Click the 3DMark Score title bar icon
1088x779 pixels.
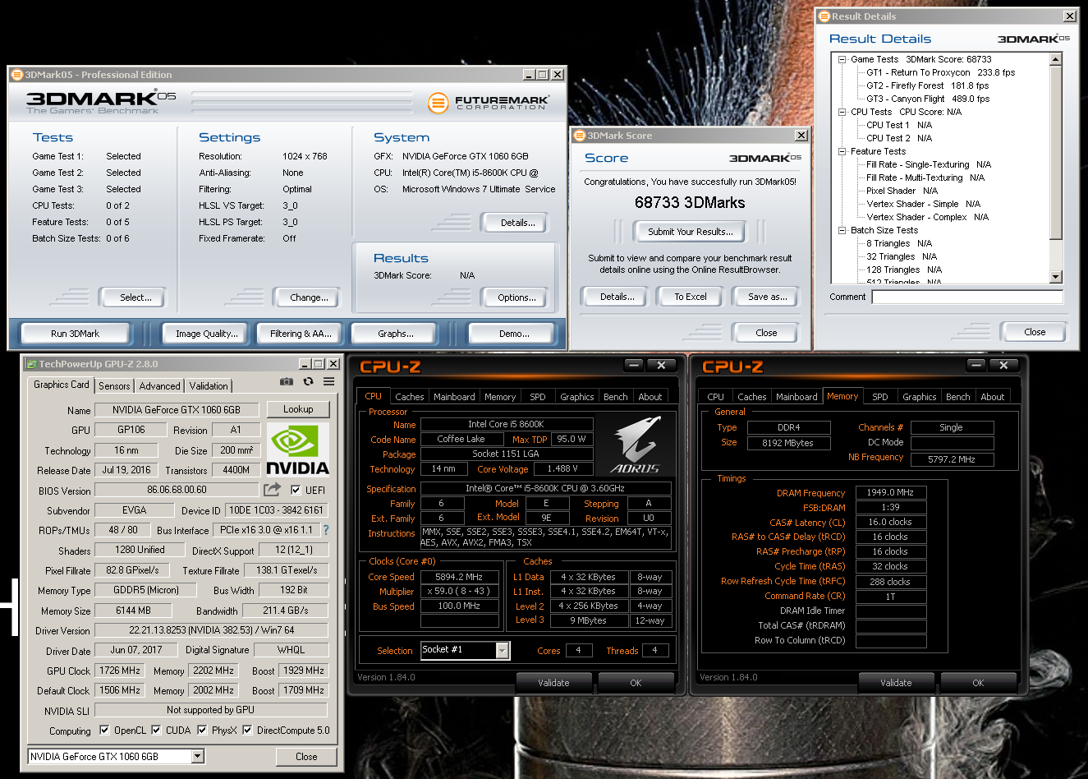click(x=579, y=136)
